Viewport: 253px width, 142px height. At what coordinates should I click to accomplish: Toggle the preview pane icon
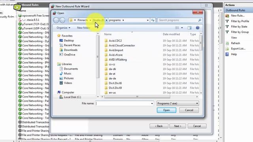click(x=189, y=28)
